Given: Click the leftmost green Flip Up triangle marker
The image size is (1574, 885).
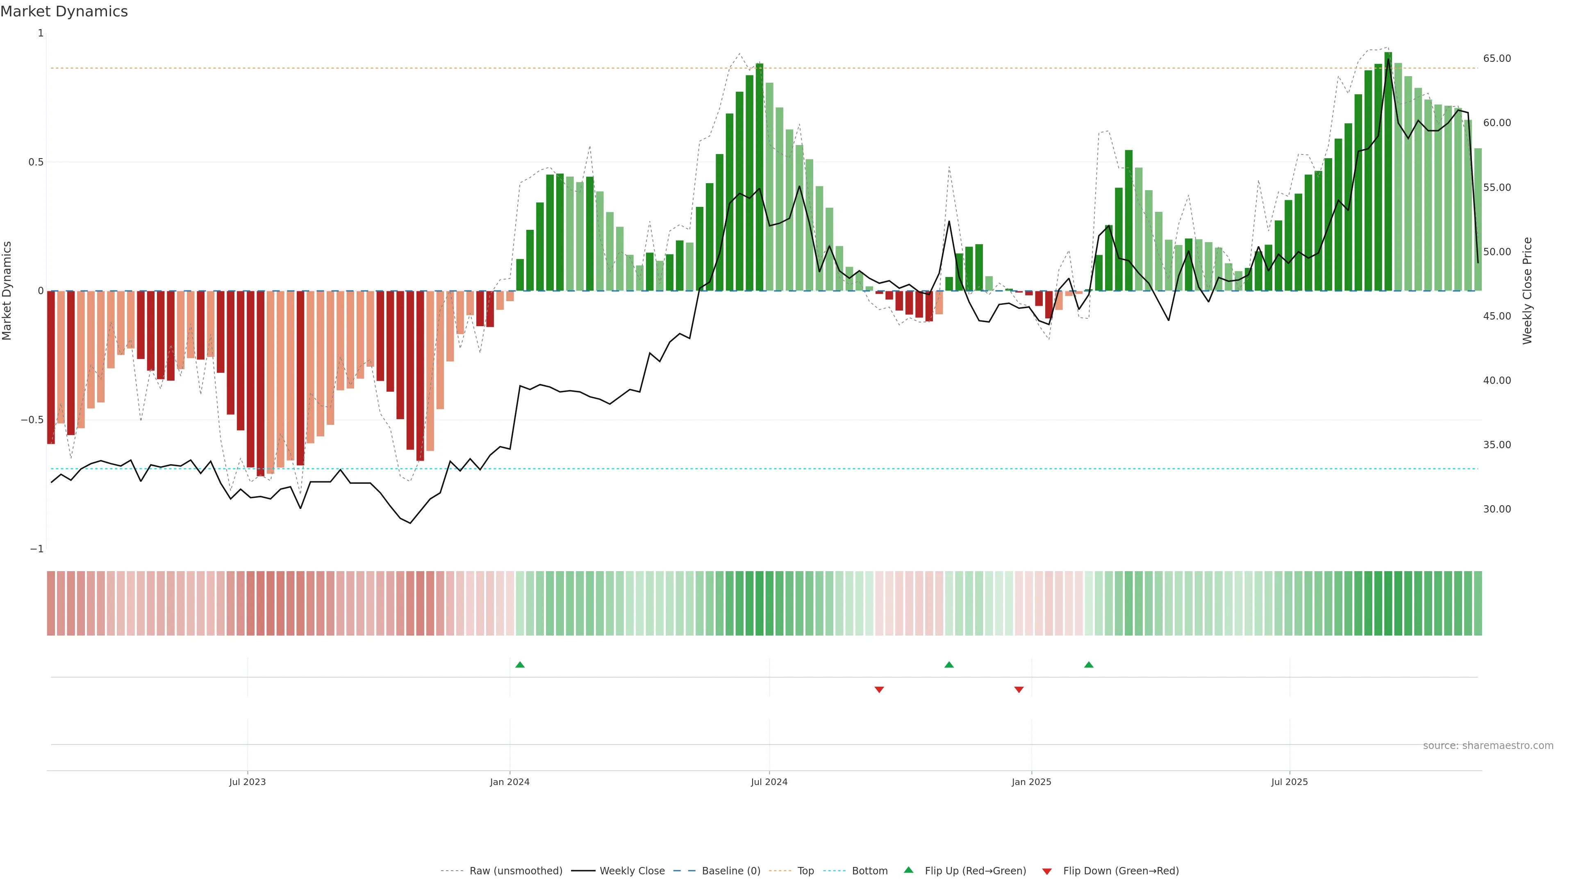Looking at the screenshot, I should [520, 665].
